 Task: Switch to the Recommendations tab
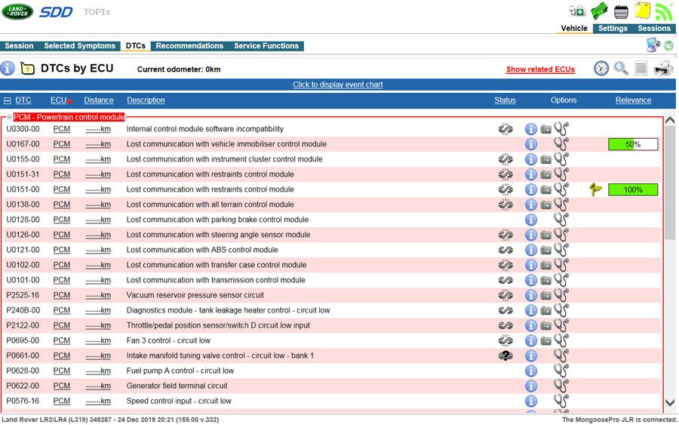pyautogui.click(x=189, y=46)
